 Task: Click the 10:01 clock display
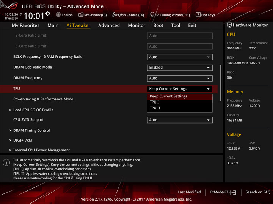(x=34, y=16)
